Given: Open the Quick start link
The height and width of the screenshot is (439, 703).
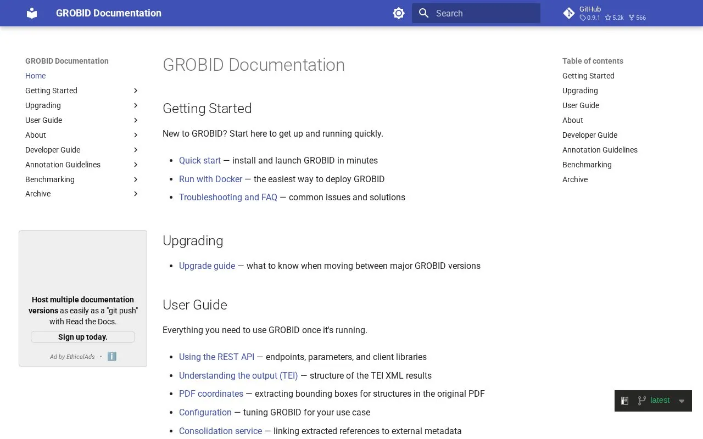Looking at the screenshot, I should click(x=200, y=161).
